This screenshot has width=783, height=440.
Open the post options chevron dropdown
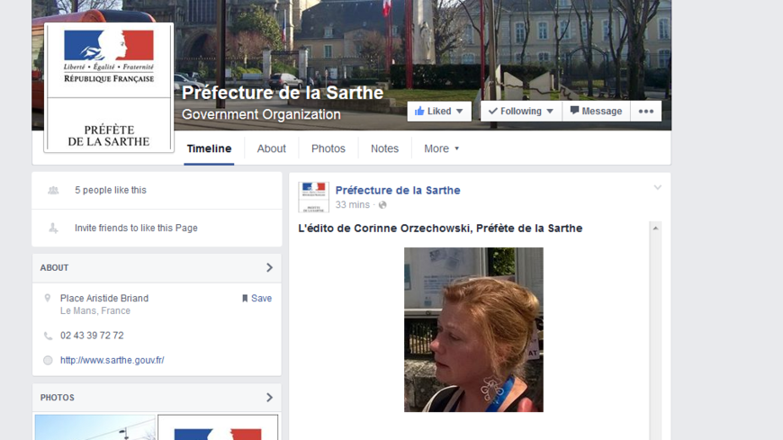658,188
